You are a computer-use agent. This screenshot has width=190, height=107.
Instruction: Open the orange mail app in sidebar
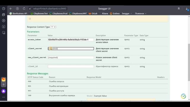point(4,80)
